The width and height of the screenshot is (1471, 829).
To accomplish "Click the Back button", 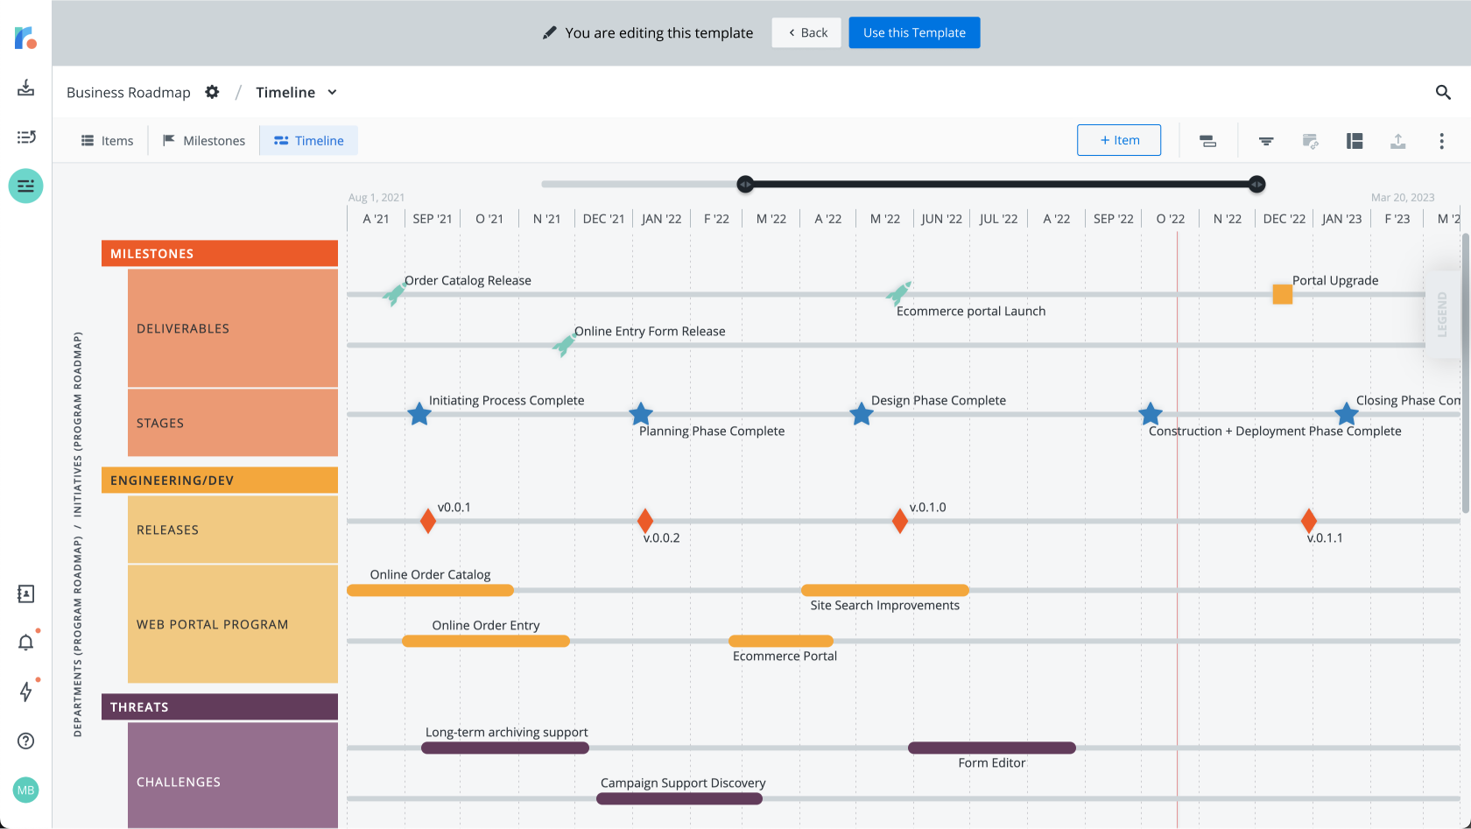I will tap(806, 33).
